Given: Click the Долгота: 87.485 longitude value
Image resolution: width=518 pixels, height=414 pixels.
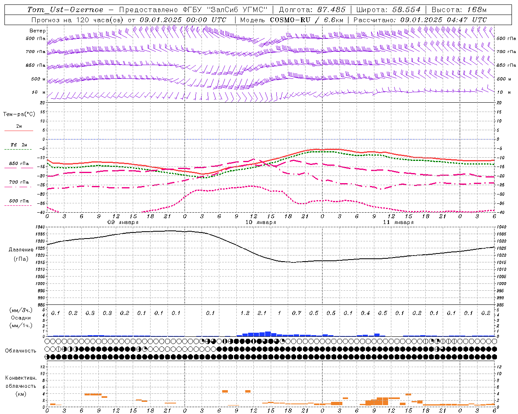Looking at the screenshot, I should click(x=312, y=10).
